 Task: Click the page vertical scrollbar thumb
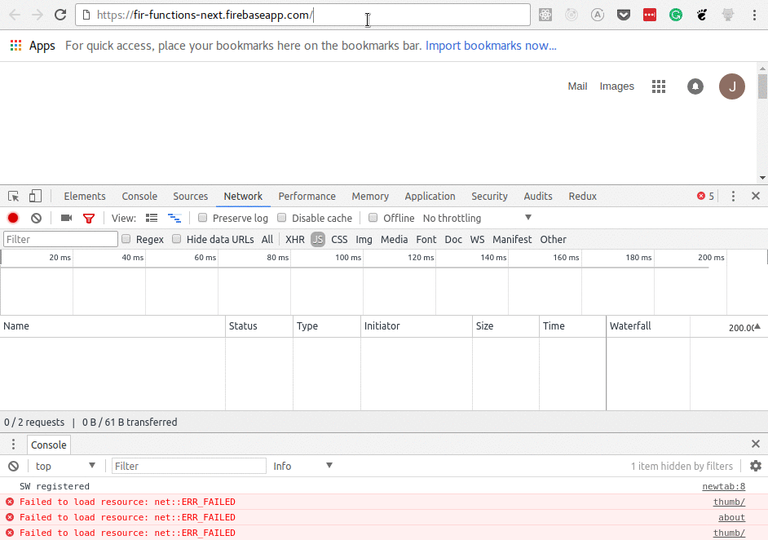[x=762, y=86]
